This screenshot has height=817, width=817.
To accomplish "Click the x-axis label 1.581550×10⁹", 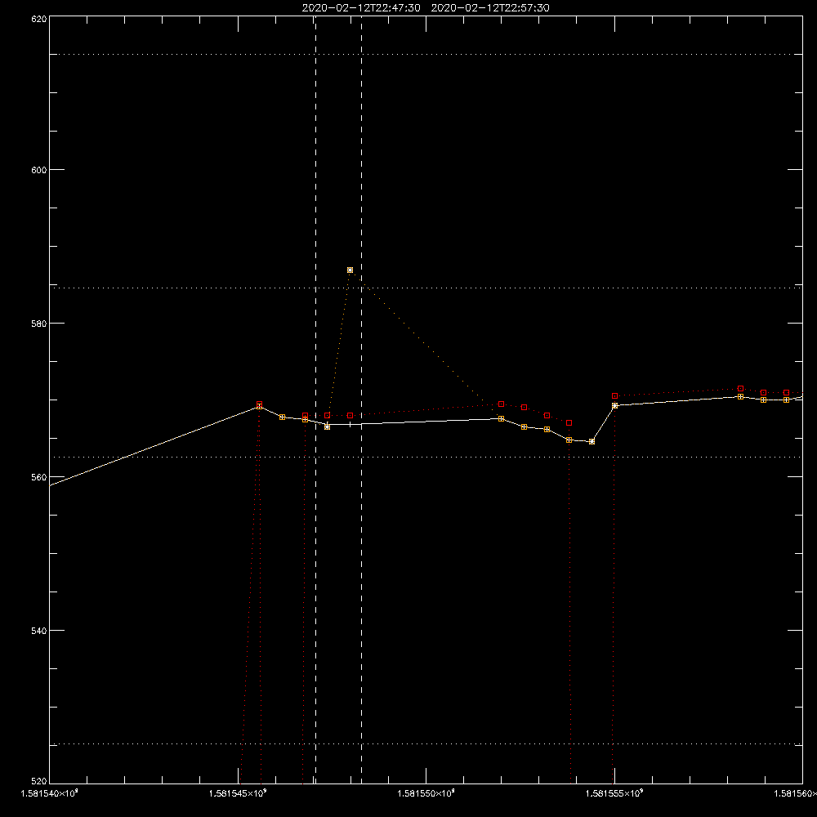I will click(x=426, y=793).
